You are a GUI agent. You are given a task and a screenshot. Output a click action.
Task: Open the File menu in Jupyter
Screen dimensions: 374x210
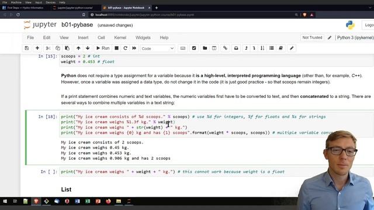pyautogui.click(x=30, y=37)
